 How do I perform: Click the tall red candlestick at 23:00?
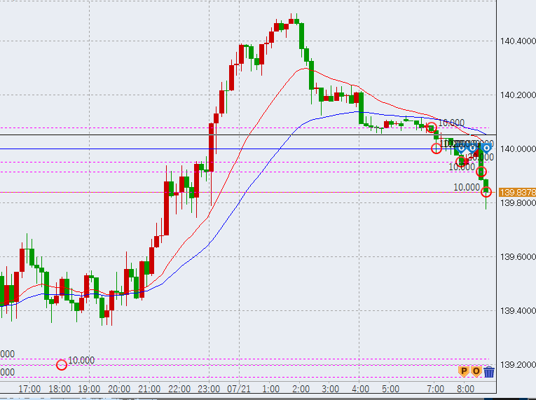[212, 146]
